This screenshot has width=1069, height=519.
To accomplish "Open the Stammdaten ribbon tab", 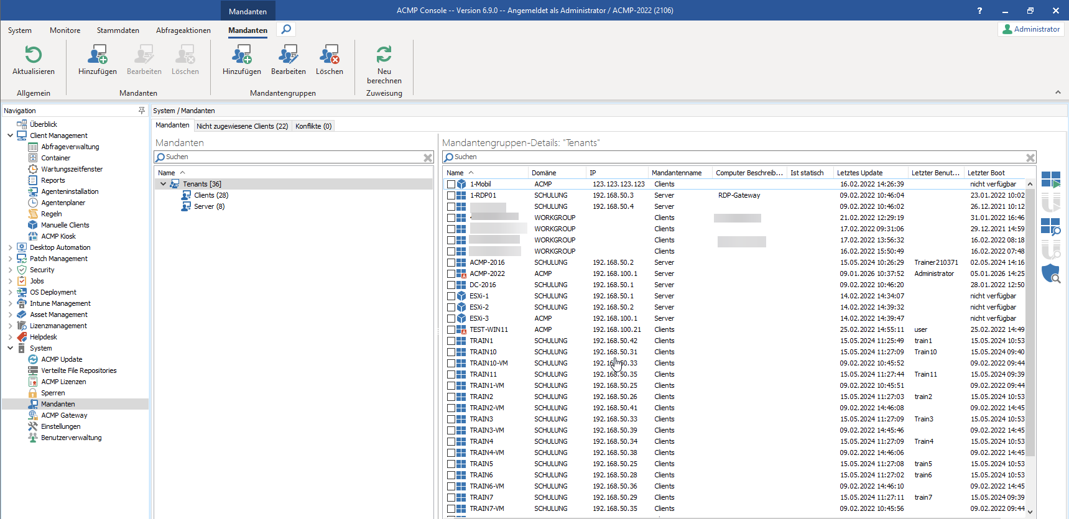I will pos(118,30).
